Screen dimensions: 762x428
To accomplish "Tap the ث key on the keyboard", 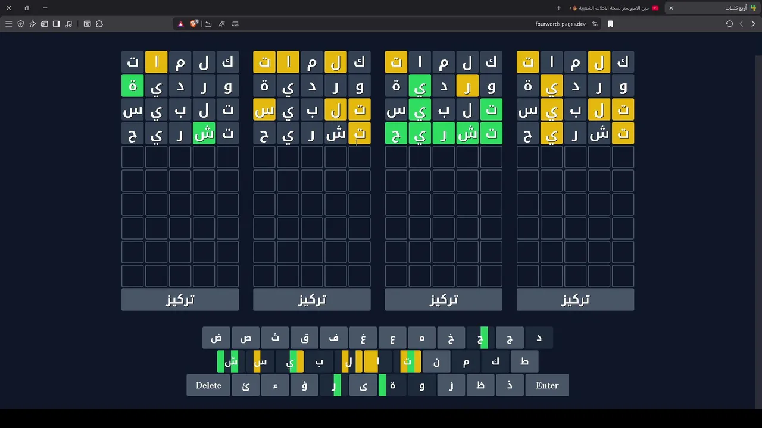I will point(275,338).
